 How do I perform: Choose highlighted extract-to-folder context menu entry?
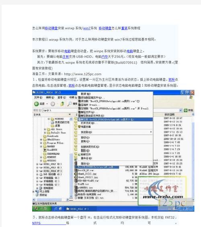tap(115, 119)
